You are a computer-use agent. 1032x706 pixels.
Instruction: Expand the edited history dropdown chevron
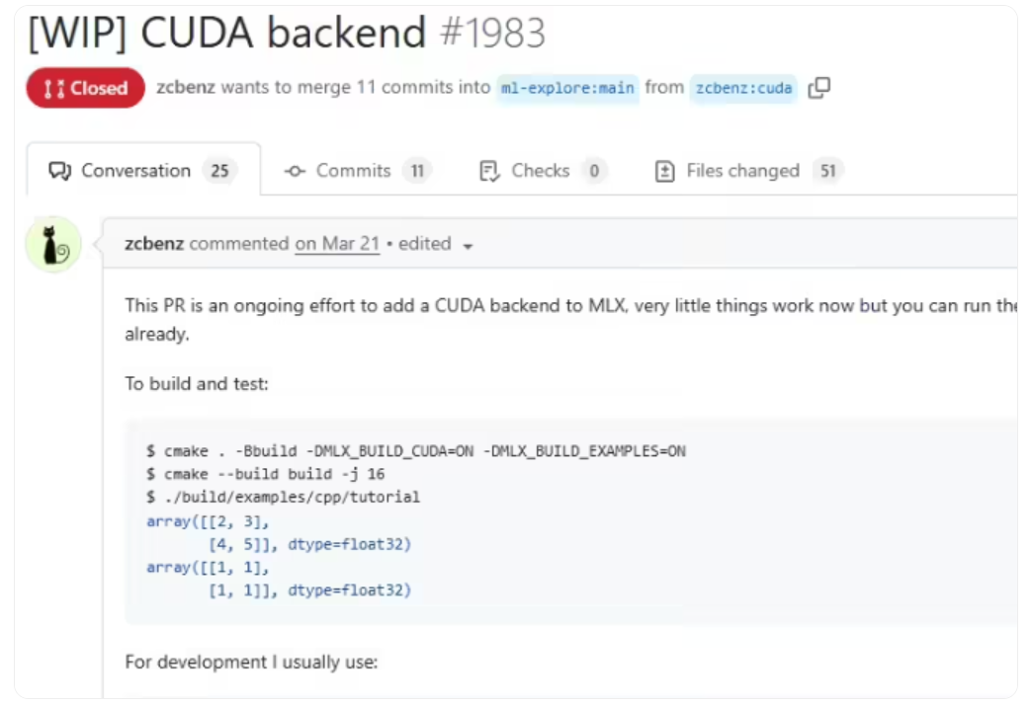[x=469, y=245]
